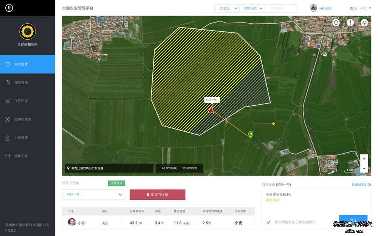378x236 pixels.
Task: Expand the 黑龙江 province dropdown
Action: point(226,8)
